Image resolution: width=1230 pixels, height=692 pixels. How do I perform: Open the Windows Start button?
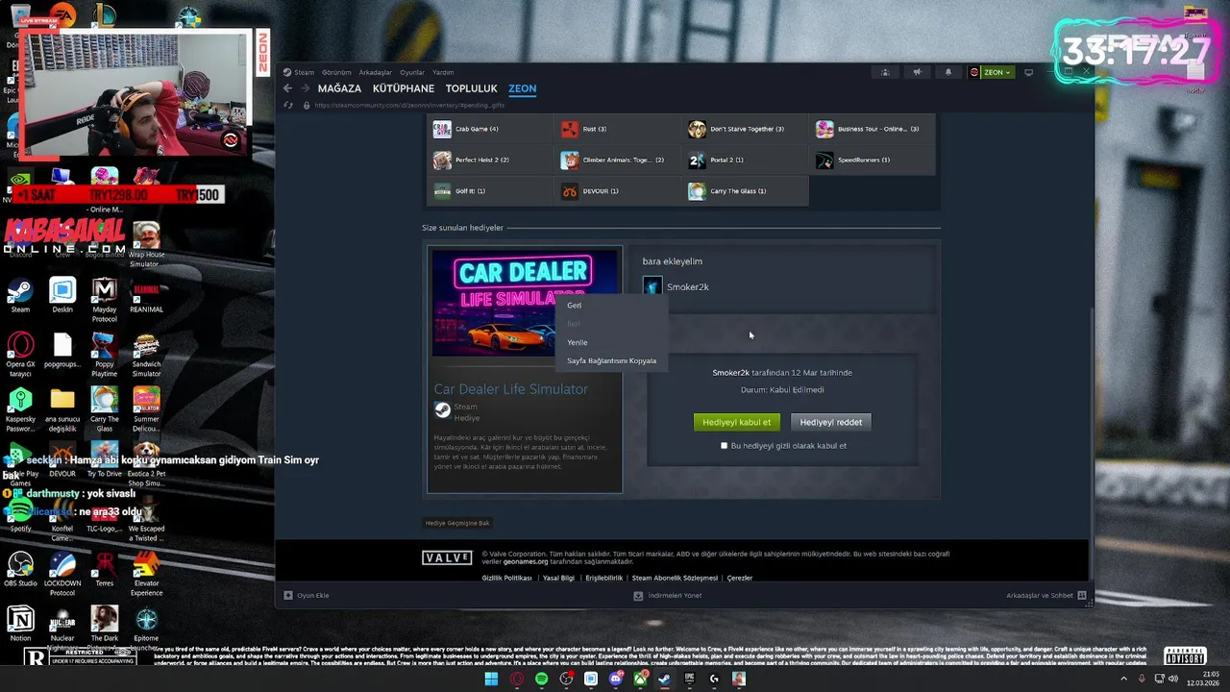(x=491, y=679)
